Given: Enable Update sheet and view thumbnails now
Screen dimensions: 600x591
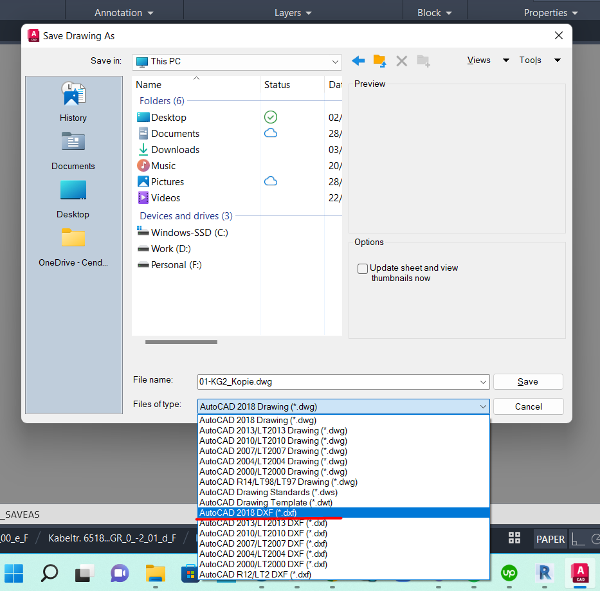Looking at the screenshot, I should [x=362, y=269].
